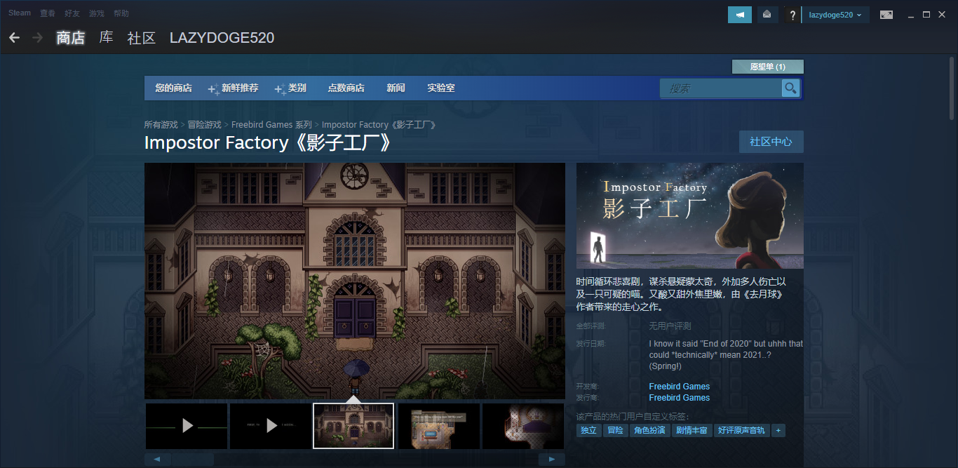Open 新闻 page
958x468 pixels.
point(396,88)
